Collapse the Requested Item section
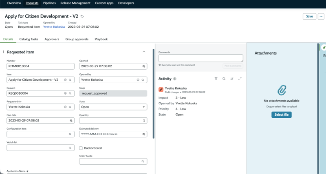326x174 pixels. [x=144, y=52]
